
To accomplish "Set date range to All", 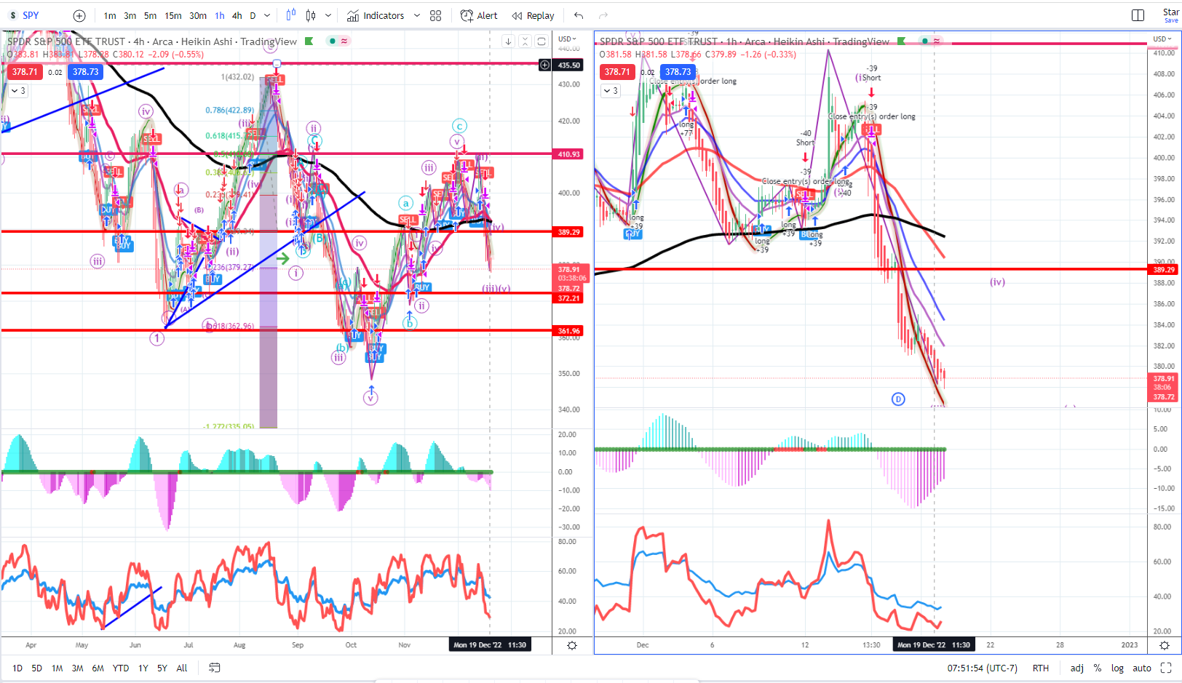I will click(182, 668).
